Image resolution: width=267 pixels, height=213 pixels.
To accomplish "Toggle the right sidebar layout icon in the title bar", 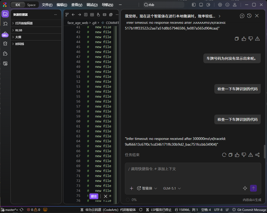I will (x=208, y=5).
